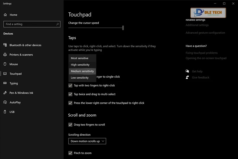Open Printers & scanners page
238x159 pixels.
point(21,55)
